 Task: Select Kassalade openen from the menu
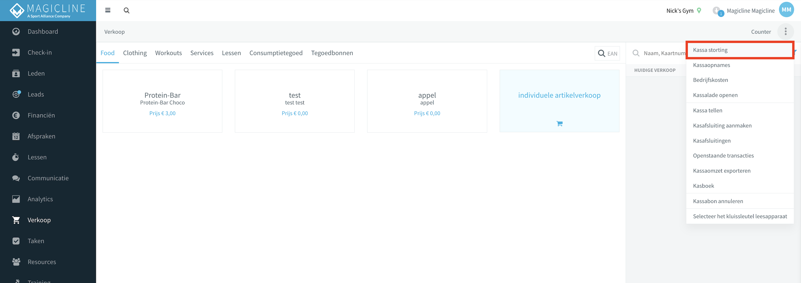(740, 95)
